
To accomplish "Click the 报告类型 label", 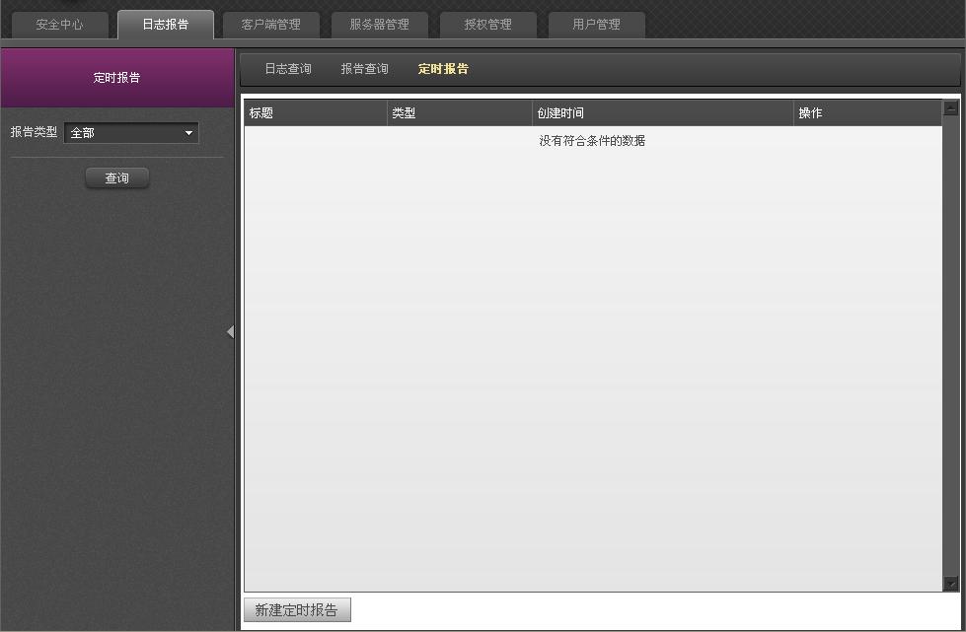I will (34, 132).
